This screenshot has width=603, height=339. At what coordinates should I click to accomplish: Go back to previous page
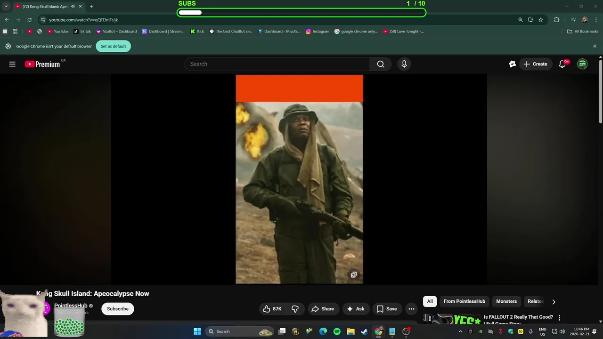coord(7,20)
